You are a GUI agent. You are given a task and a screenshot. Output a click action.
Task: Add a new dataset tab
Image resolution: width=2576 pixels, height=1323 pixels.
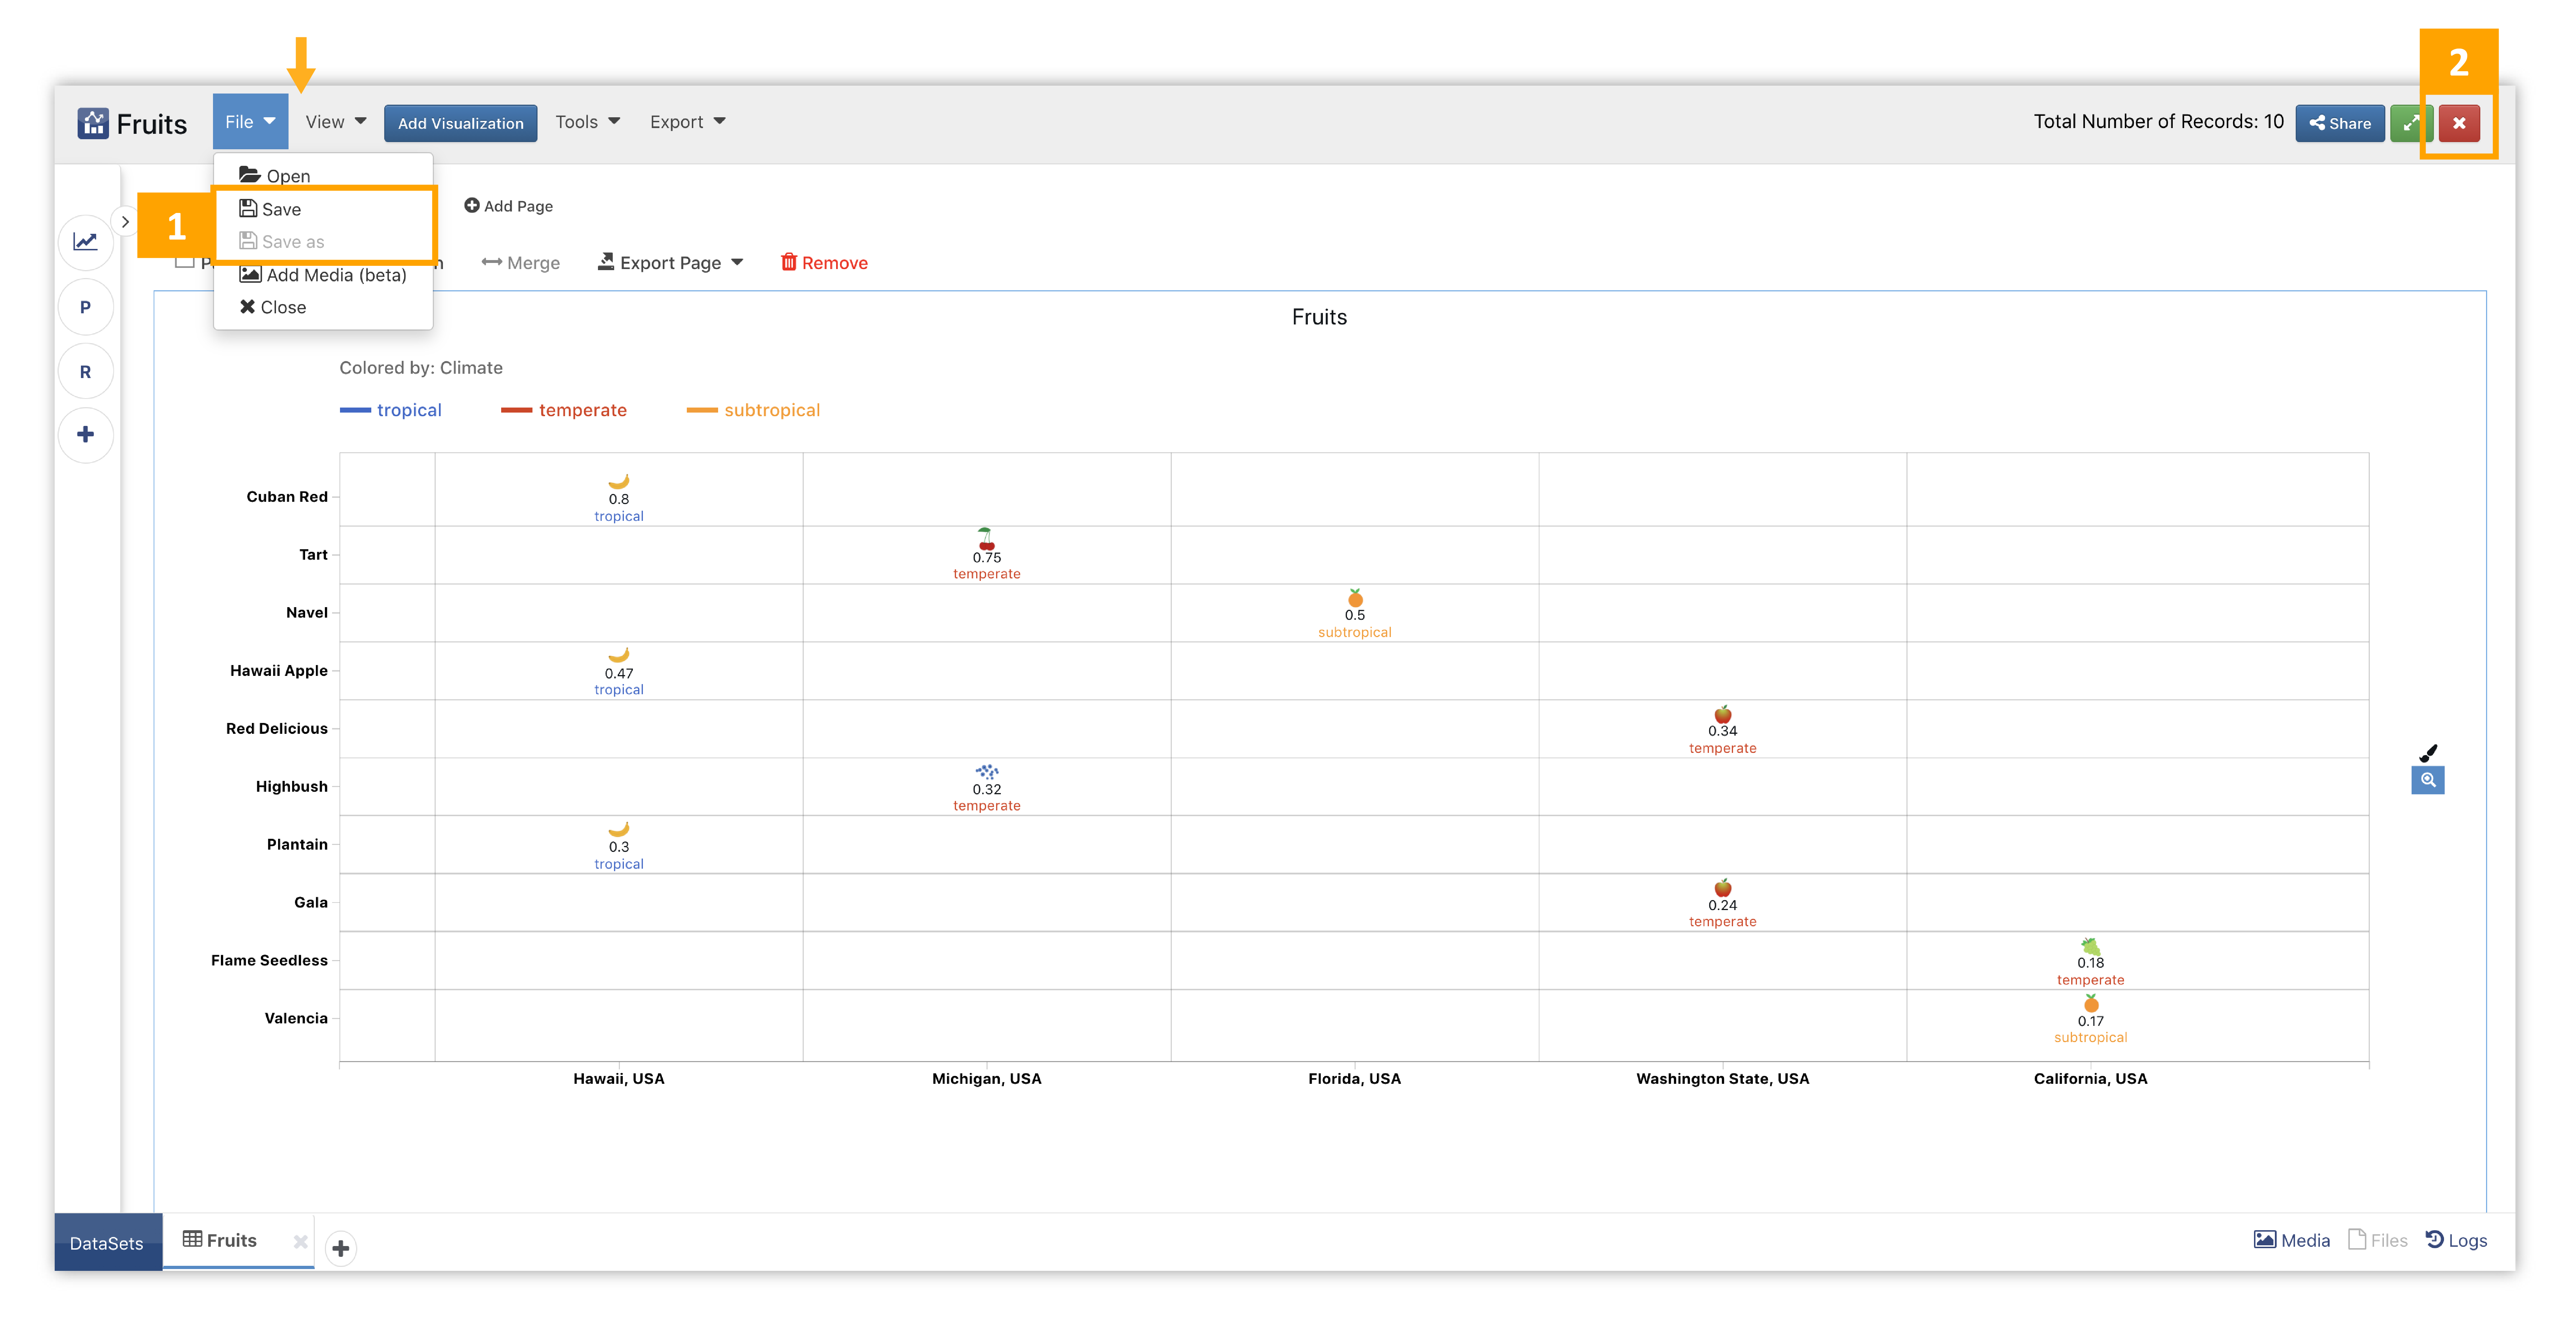(x=341, y=1248)
